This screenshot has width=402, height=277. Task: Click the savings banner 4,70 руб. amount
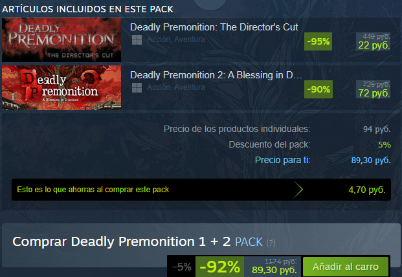pyautogui.click(x=367, y=190)
